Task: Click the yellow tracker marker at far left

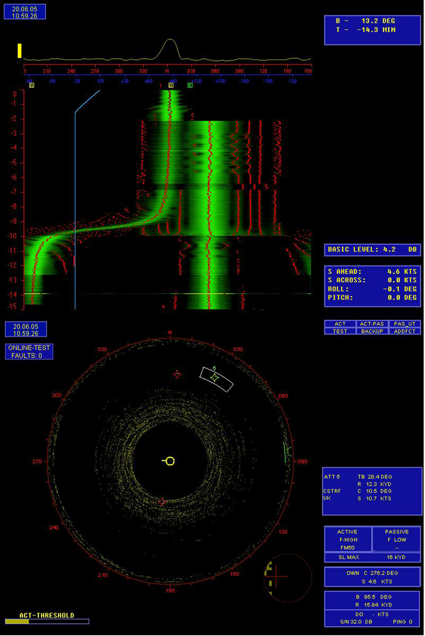Action: (32, 85)
